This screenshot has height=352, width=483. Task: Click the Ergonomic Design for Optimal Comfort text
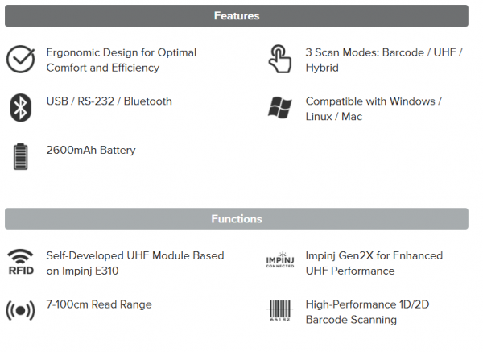(121, 60)
